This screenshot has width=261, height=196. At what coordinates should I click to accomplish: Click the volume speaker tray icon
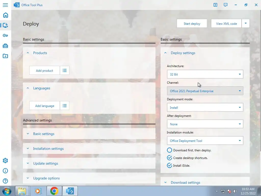click(x=235, y=191)
